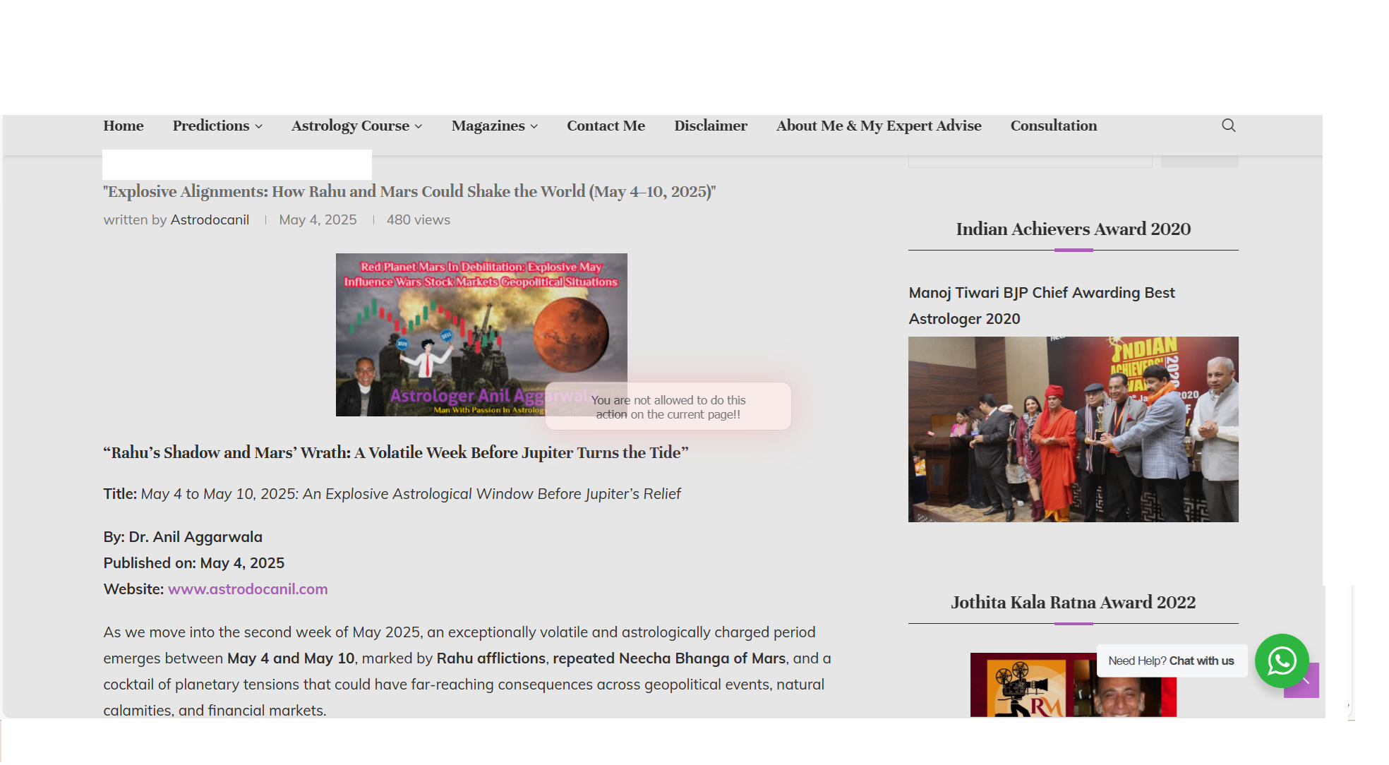Open the Disclaimer menu item
1389x765 pixels.
pos(710,126)
